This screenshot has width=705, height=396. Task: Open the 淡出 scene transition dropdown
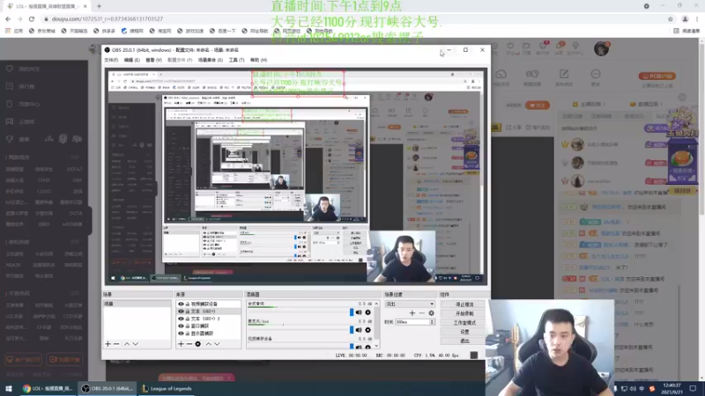[x=410, y=304]
